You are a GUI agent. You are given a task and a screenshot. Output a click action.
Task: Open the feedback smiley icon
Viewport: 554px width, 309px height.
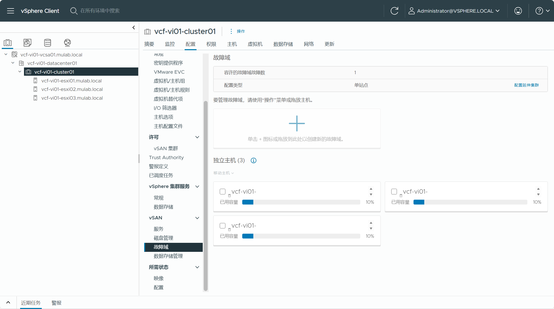click(518, 11)
